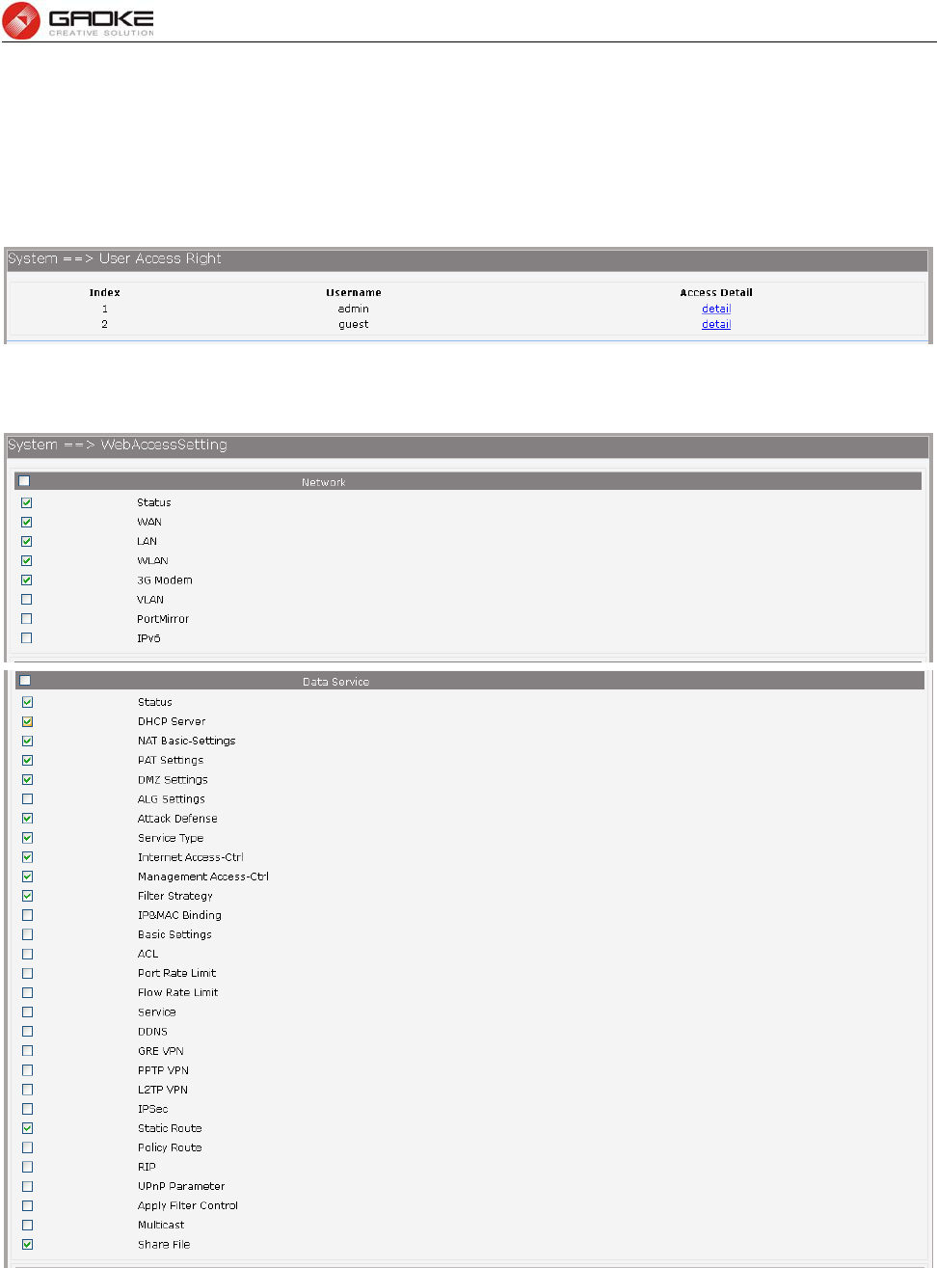Uncheck the Status checkbox above DHCP Server
The width and height of the screenshot is (937, 1268).
click(28, 702)
